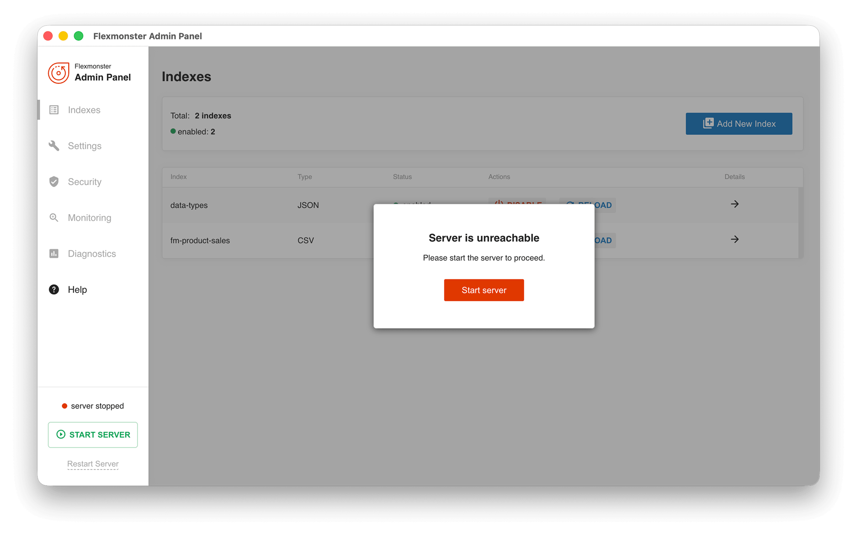Click the green START SERVER sidebar button
Image resolution: width=857 pixels, height=535 pixels.
(93, 434)
